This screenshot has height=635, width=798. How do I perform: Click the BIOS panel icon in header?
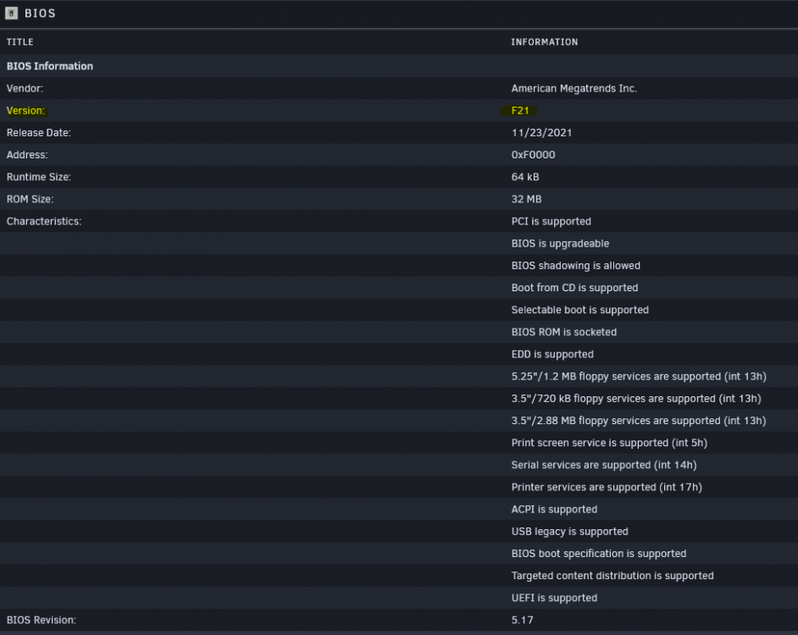pos(11,14)
